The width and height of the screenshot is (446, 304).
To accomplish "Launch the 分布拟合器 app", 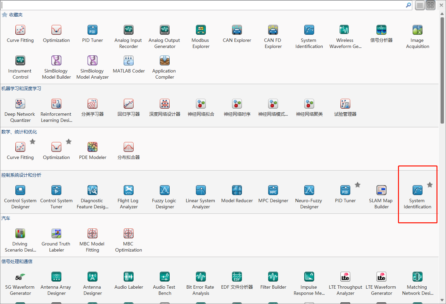I will coord(128,151).
